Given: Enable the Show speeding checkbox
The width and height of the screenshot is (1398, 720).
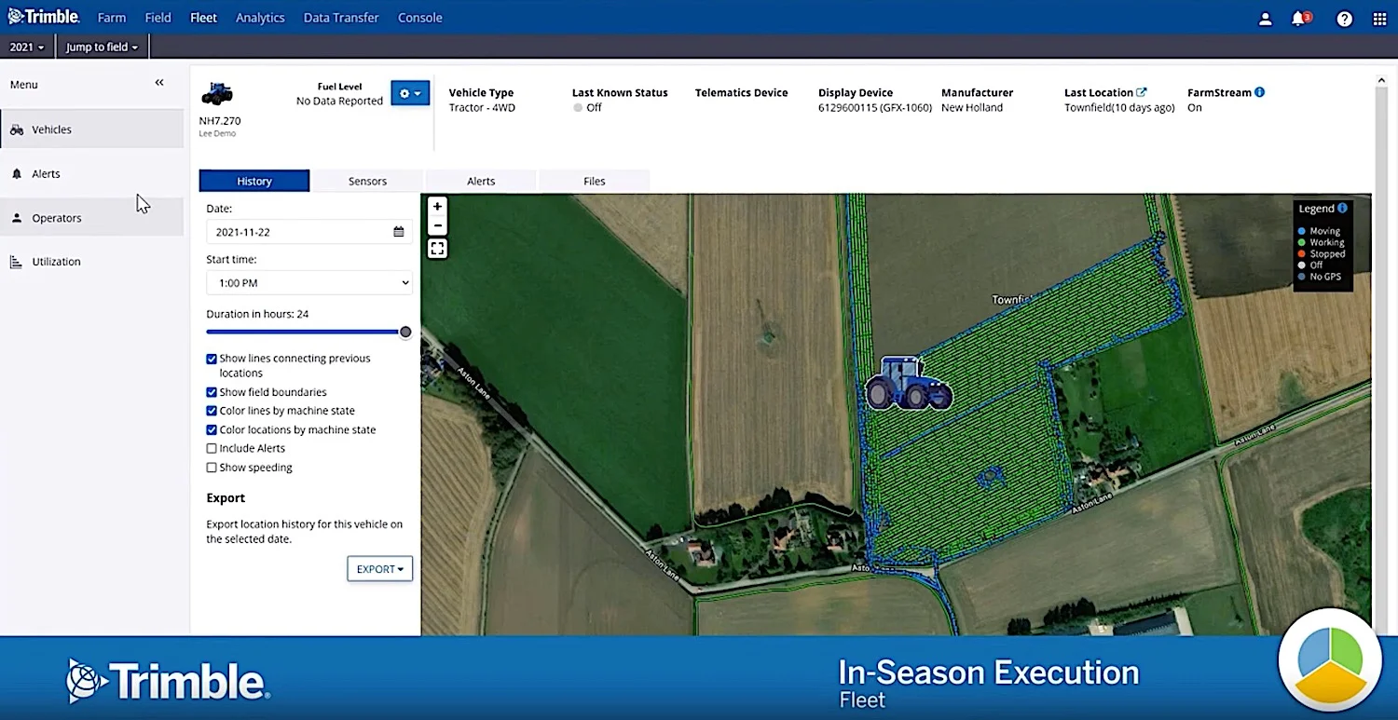Looking at the screenshot, I should (212, 468).
